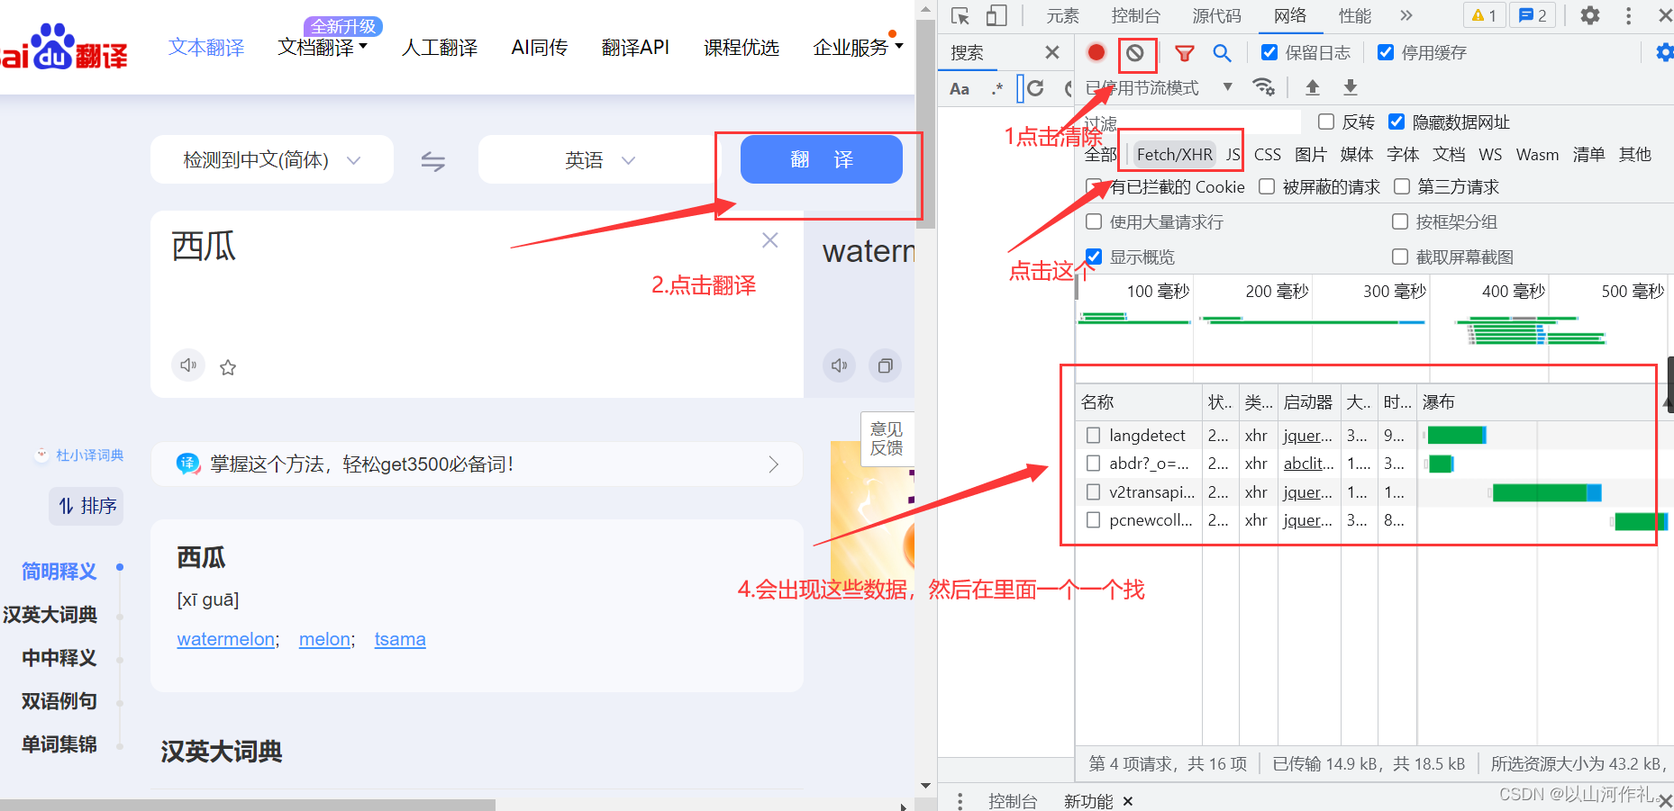Viewport: 1674px width, 811px height.
Task: Toggle device toolbar icon
Action: [996, 15]
